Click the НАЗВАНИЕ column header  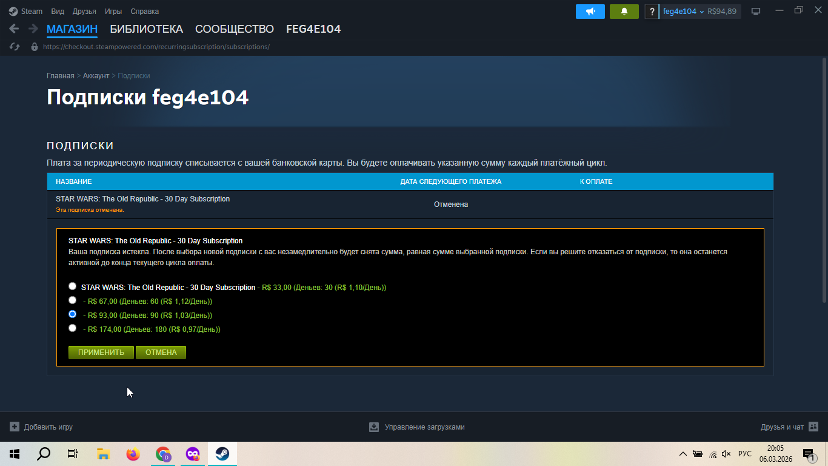point(74,181)
